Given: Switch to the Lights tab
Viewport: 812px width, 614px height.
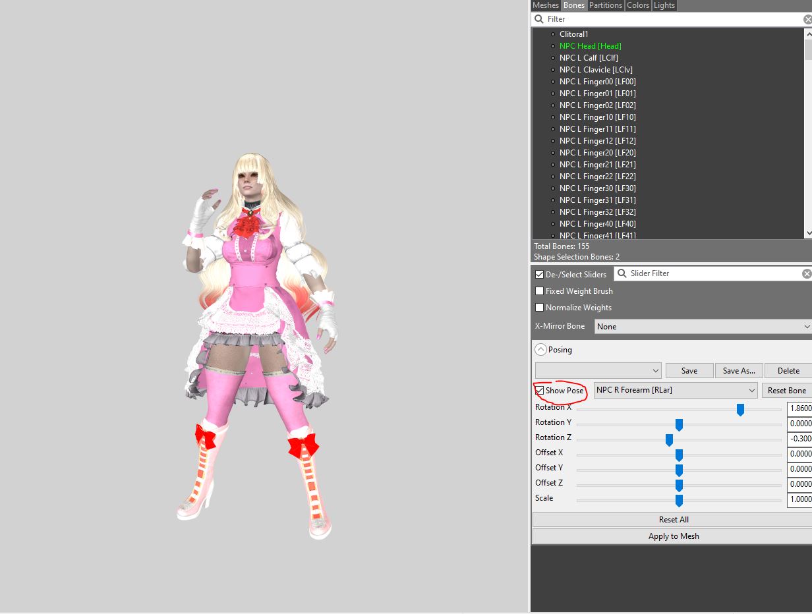Looking at the screenshot, I should point(664,5).
